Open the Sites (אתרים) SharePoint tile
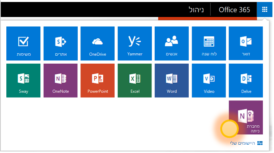Image resolution: width=274 pixels, height=153 pixels. click(x=60, y=43)
